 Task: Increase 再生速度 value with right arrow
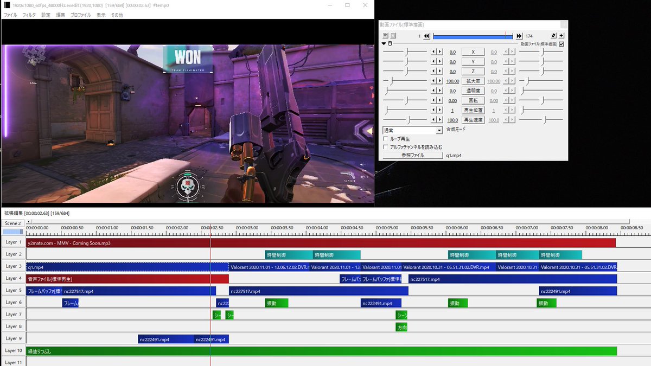[x=439, y=120]
